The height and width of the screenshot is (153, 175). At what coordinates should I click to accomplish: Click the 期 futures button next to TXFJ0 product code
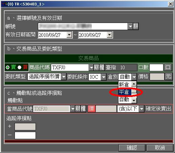(96, 68)
